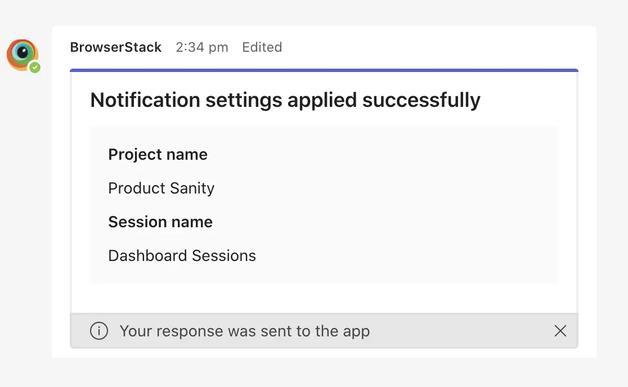
Task: Click the Session name label
Action: point(160,222)
